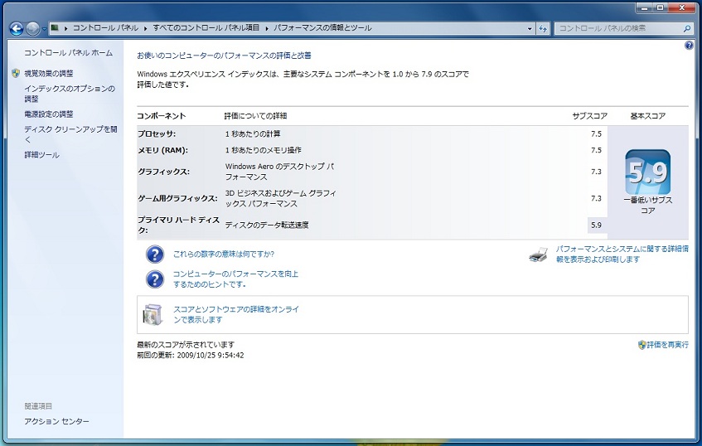Open the recent pages dropdown arrow

[x=44, y=29]
